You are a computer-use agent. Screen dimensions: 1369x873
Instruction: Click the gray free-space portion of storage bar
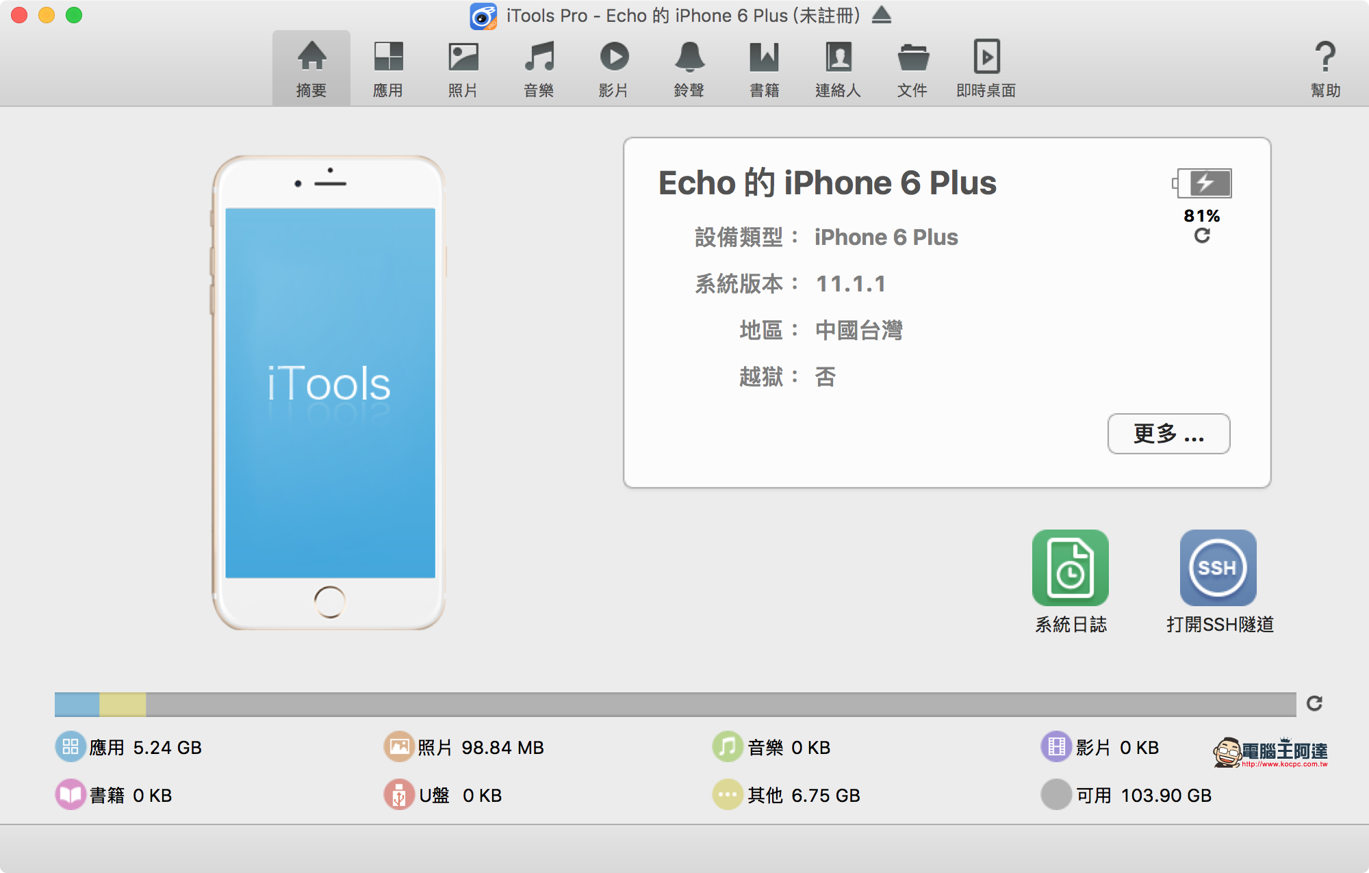click(x=721, y=705)
